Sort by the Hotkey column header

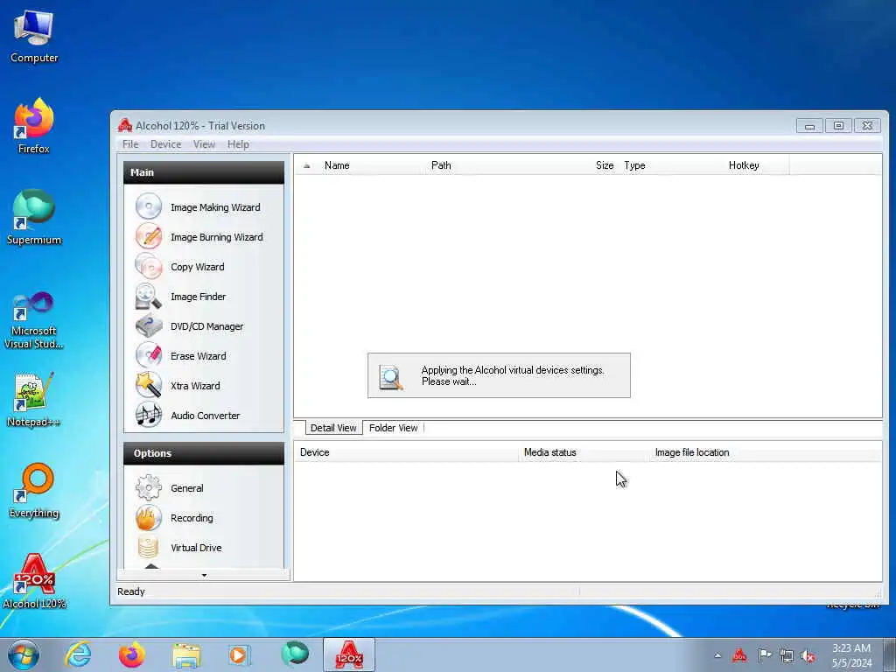(x=757, y=165)
